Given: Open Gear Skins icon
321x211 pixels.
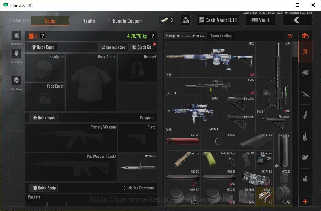Looking at the screenshot, I should 16,80.
